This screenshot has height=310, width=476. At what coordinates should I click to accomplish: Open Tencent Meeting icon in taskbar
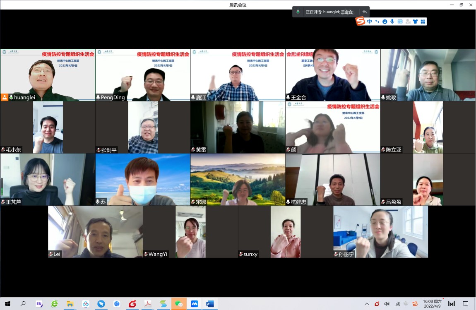(x=194, y=304)
